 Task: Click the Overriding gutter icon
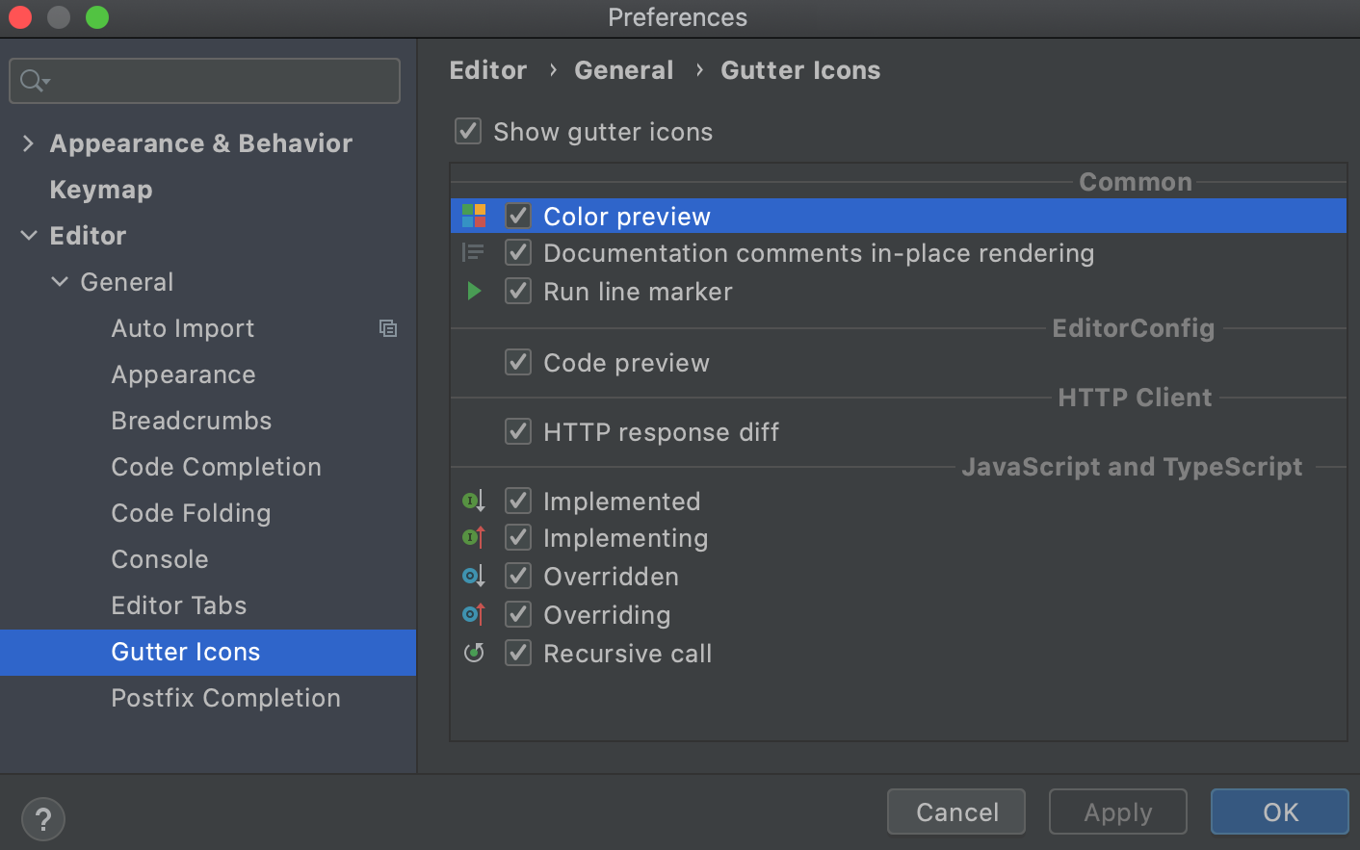pyautogui.click(x=473, y=613)
